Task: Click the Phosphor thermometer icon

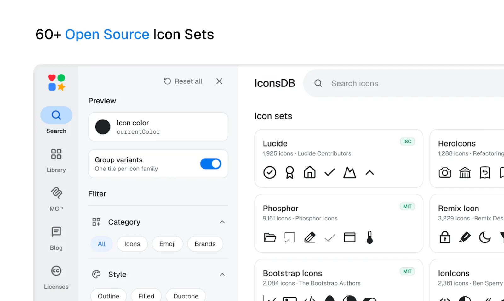Action: click(x=370, y=237)
